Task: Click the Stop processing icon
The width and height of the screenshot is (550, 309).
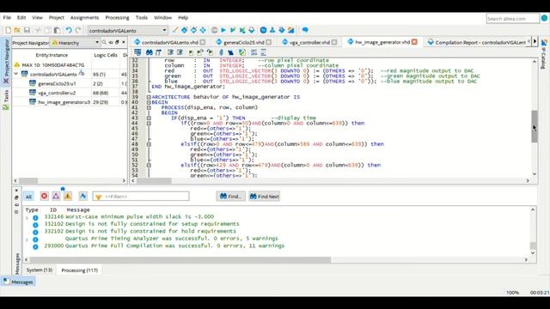Action: point(214,30)
